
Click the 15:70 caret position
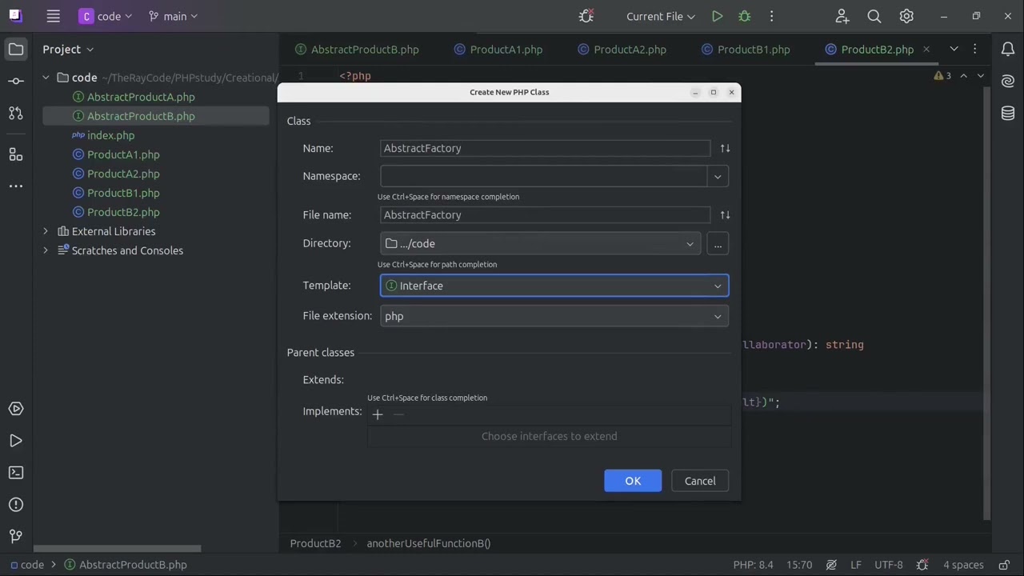pyautogui.click(x=799, y=565)
